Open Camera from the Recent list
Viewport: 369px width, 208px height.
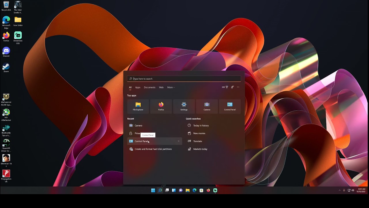155,125
